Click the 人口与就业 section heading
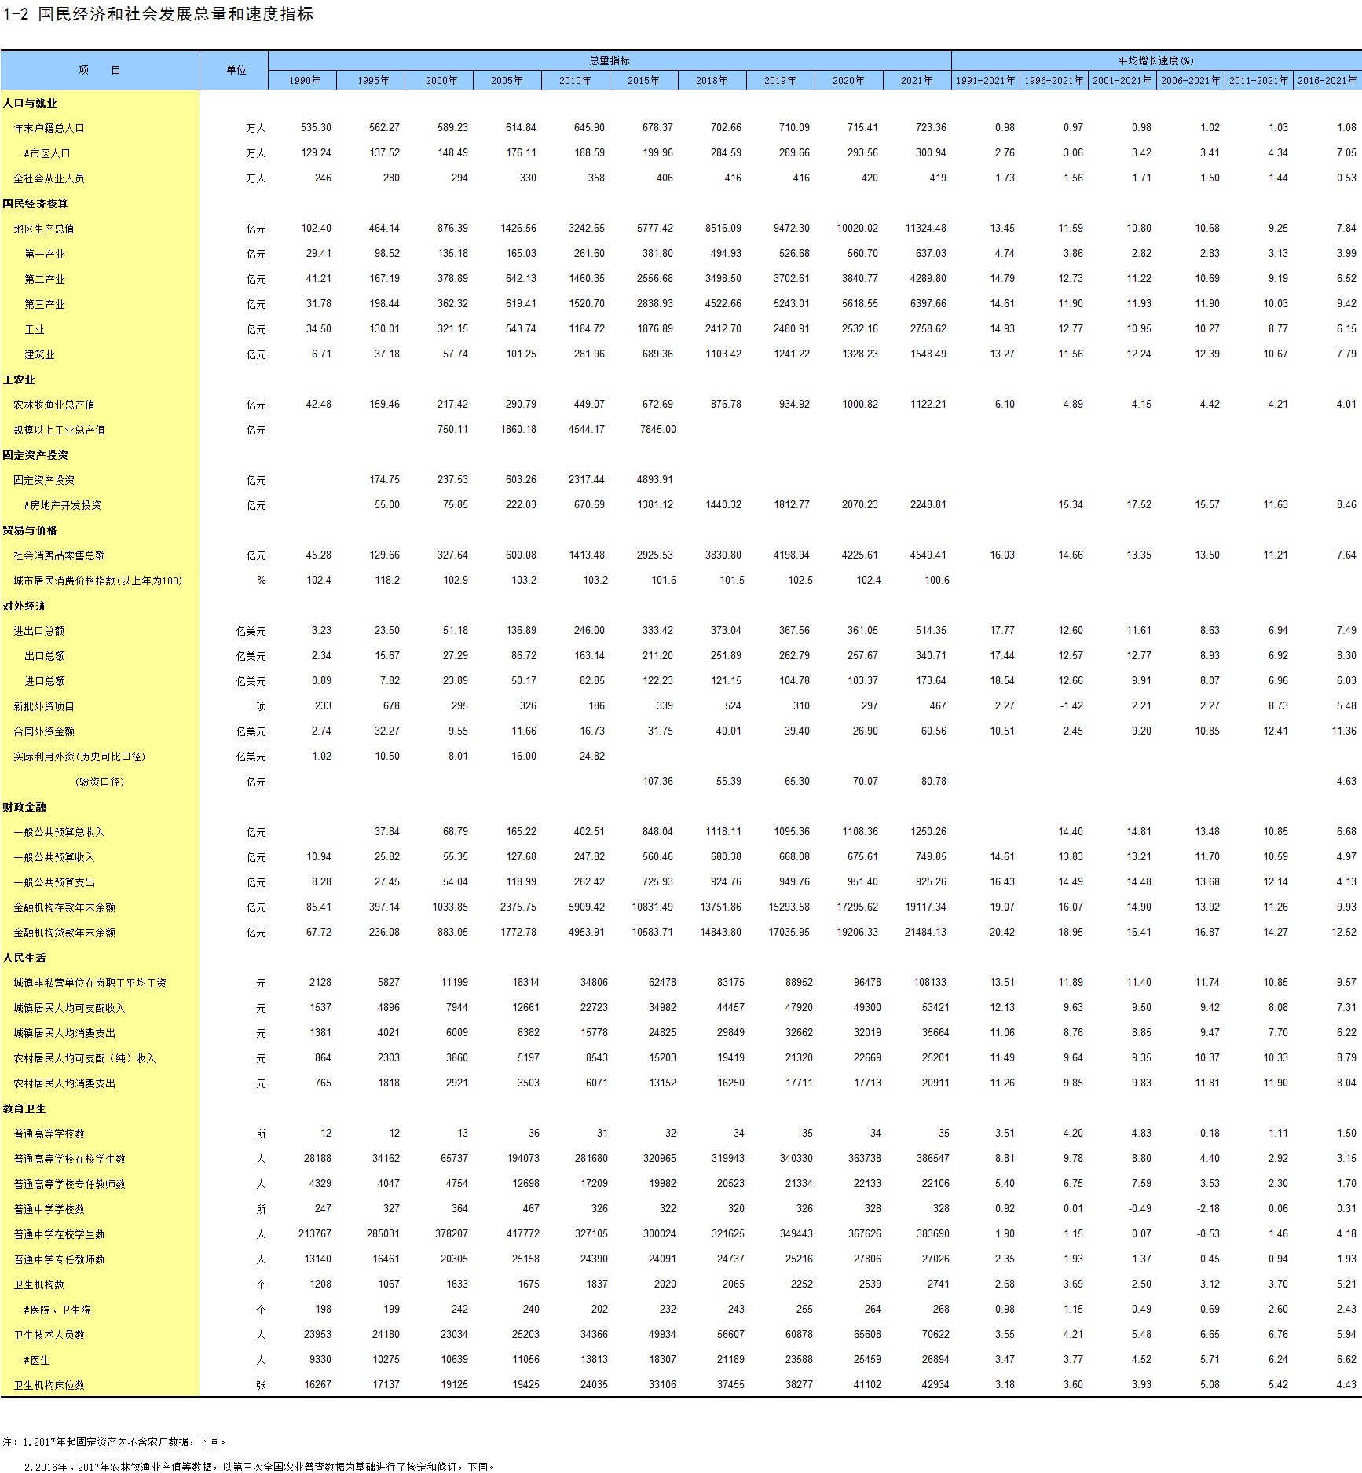 [x=30, y=103]
